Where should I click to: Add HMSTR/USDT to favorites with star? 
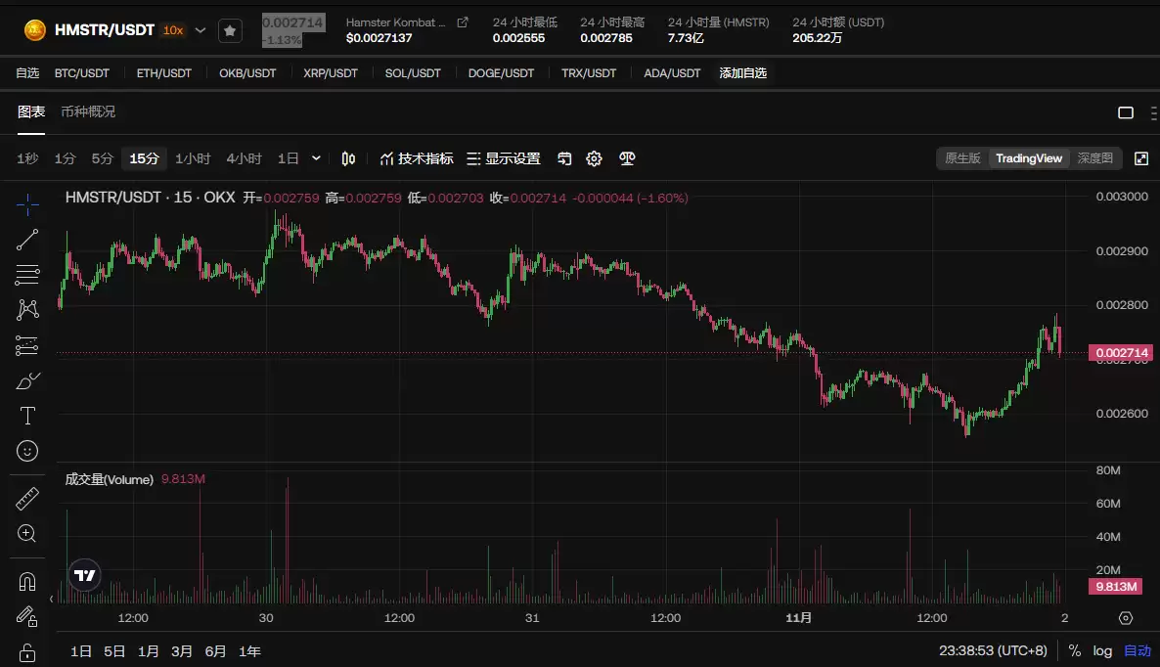pos(229,30)
